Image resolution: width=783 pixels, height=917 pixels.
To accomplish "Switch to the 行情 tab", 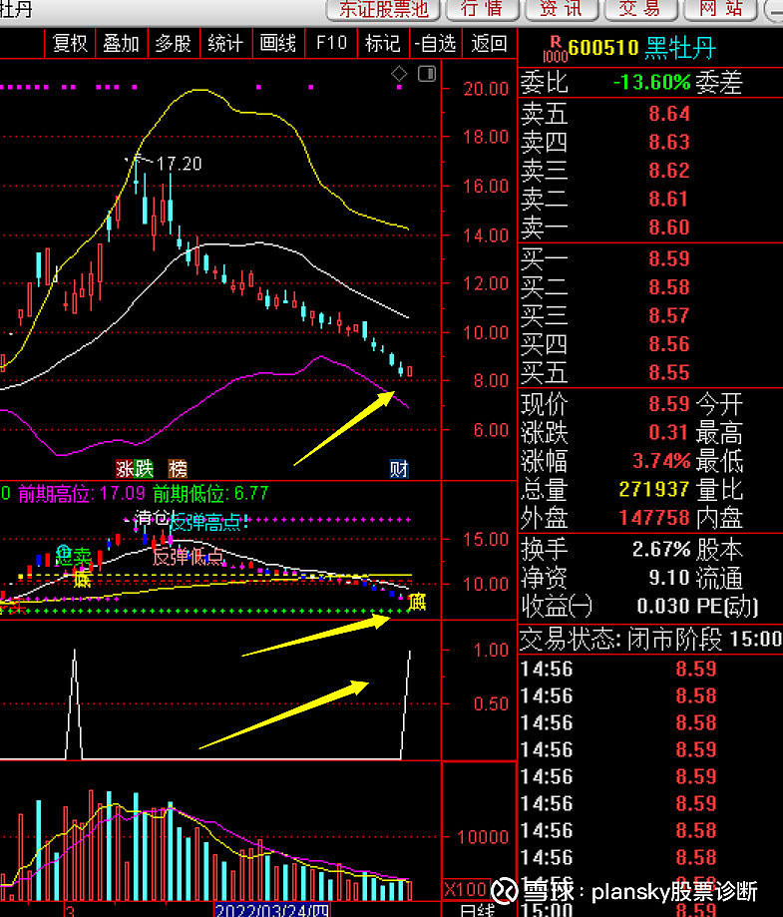I will coord(482,9).
